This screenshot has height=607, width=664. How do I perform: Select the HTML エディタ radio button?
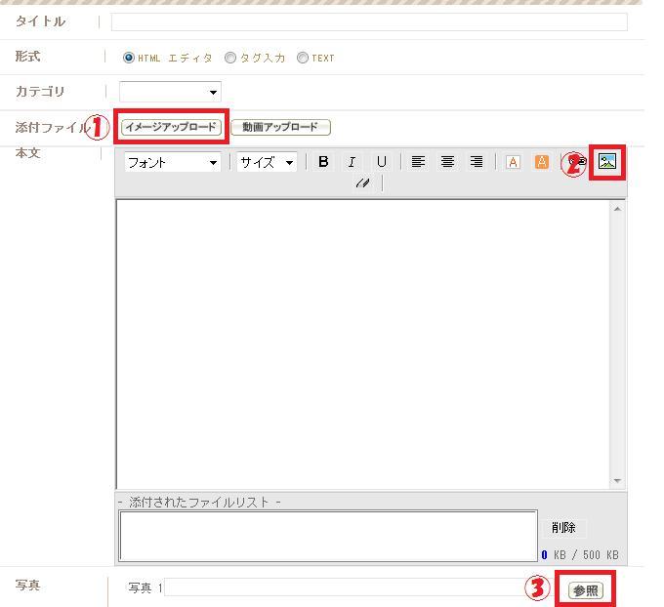click(x=129, y=58)
